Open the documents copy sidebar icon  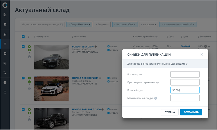(x=5, y=25)
